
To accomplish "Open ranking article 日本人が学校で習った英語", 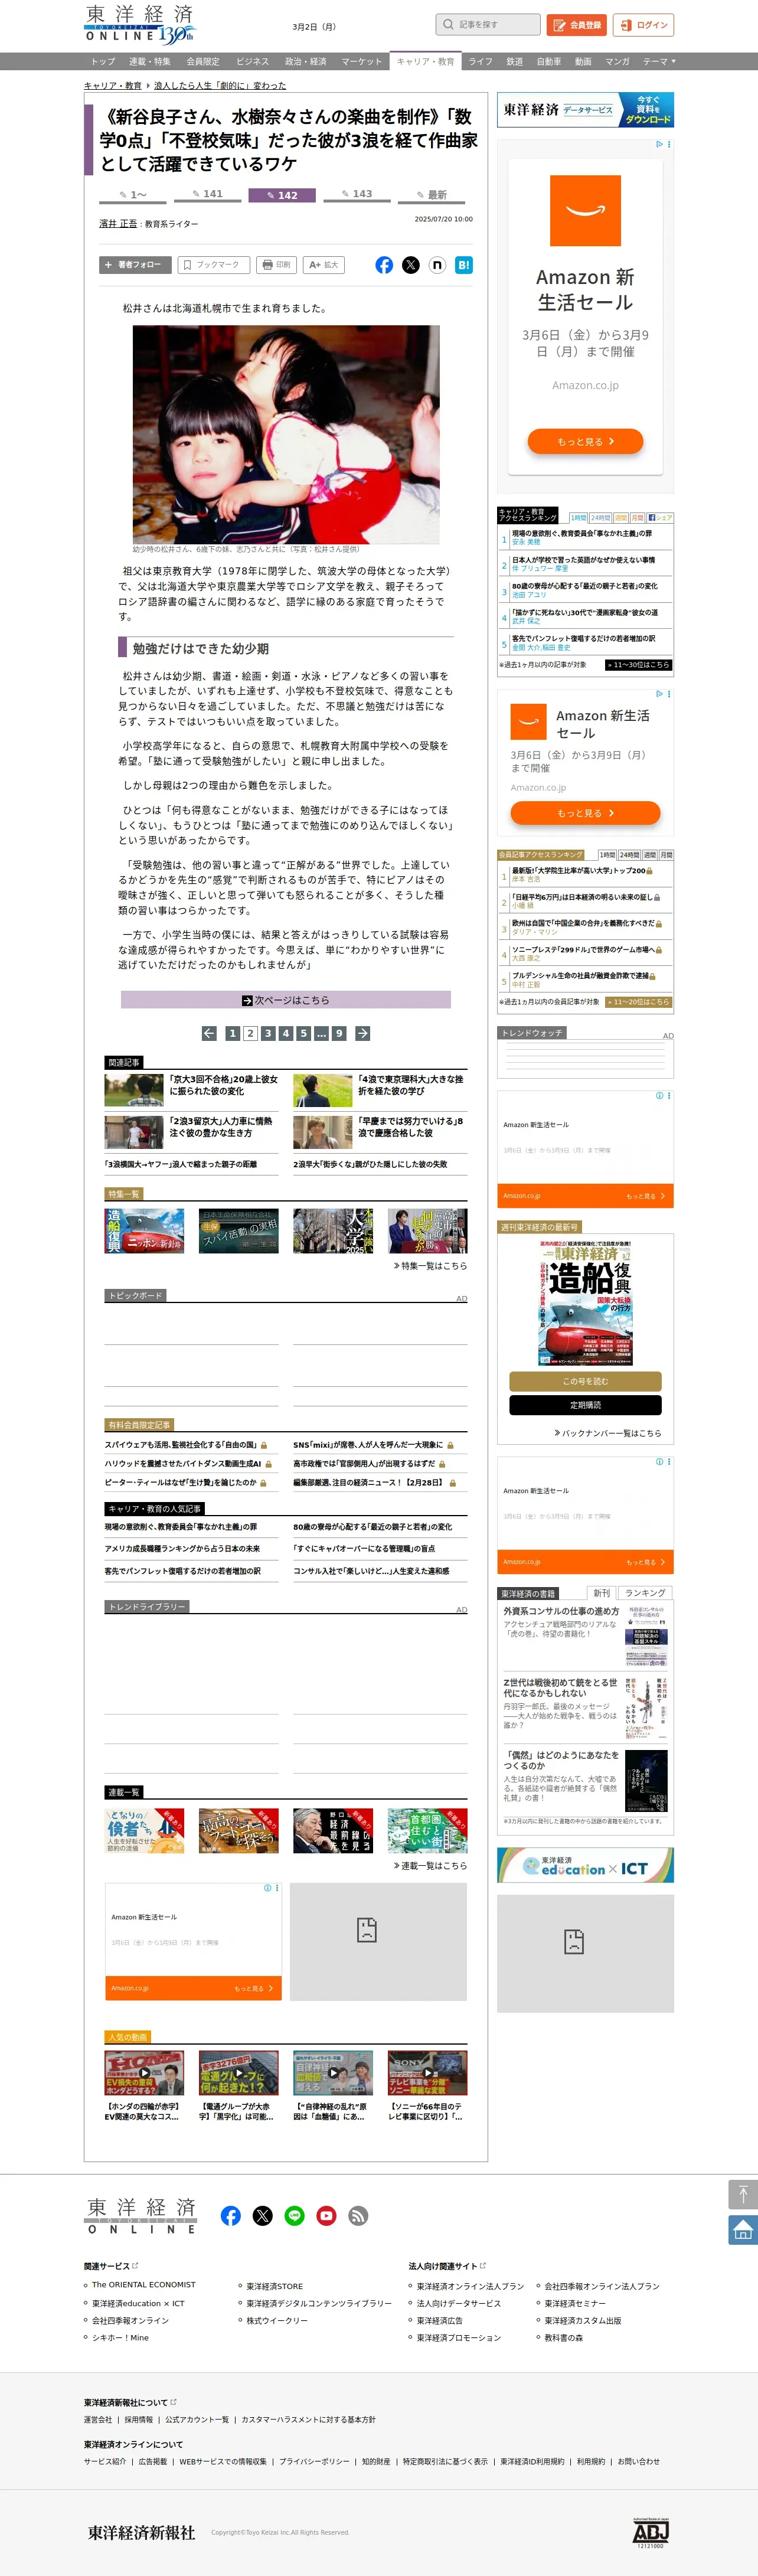I will 584,560.
